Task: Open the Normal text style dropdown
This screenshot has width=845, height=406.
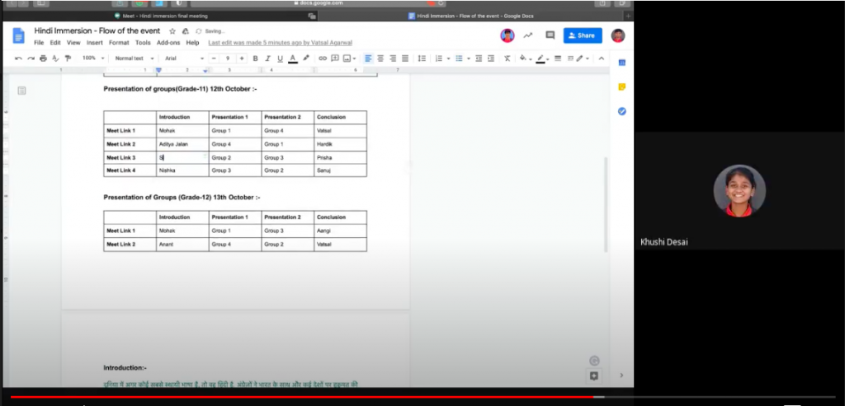Action: point(135,58)
